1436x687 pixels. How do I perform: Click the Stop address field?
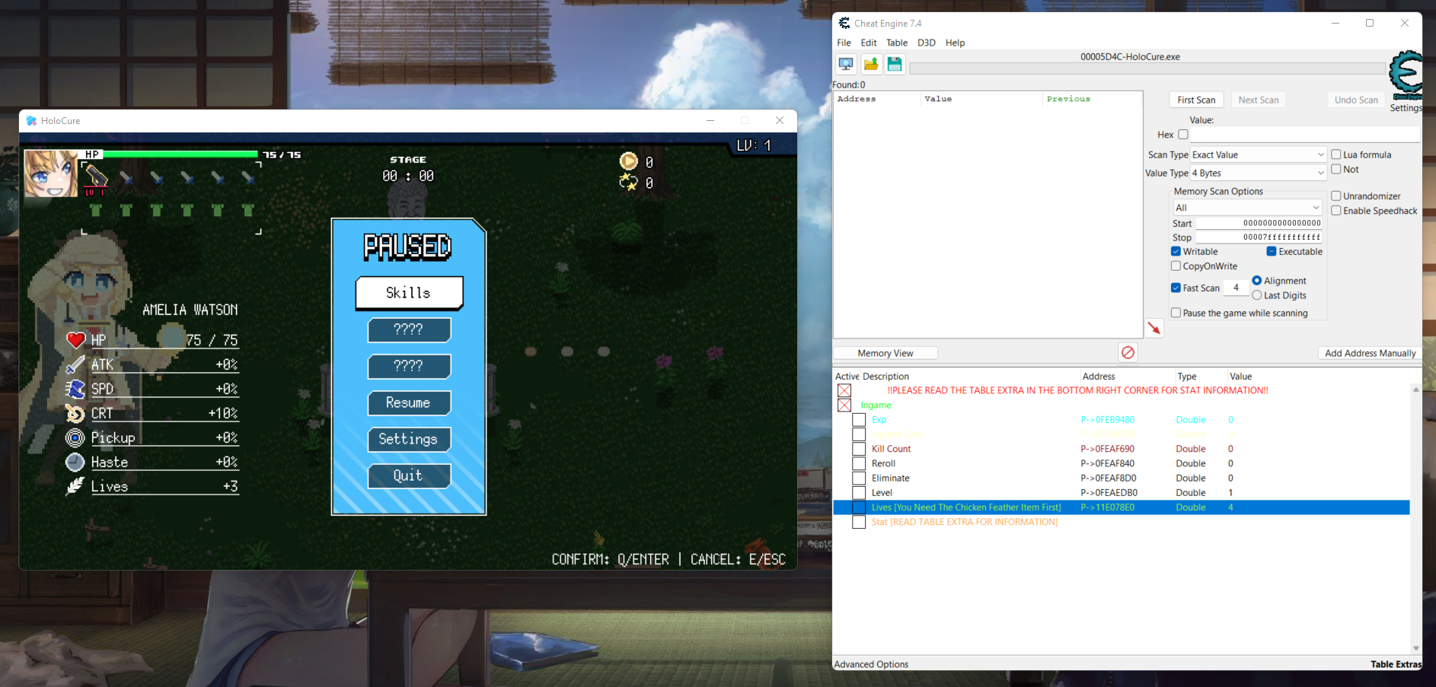coord(1259,237)
